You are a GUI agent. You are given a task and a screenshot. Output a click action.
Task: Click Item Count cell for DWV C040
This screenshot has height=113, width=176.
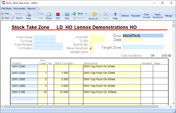[x=43, y=66]
